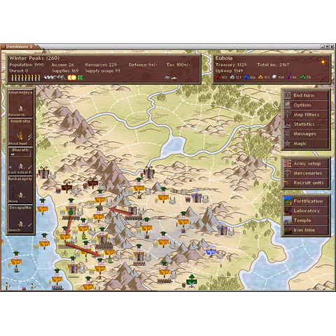Click "Supply usage 91" text

(102, 71)
